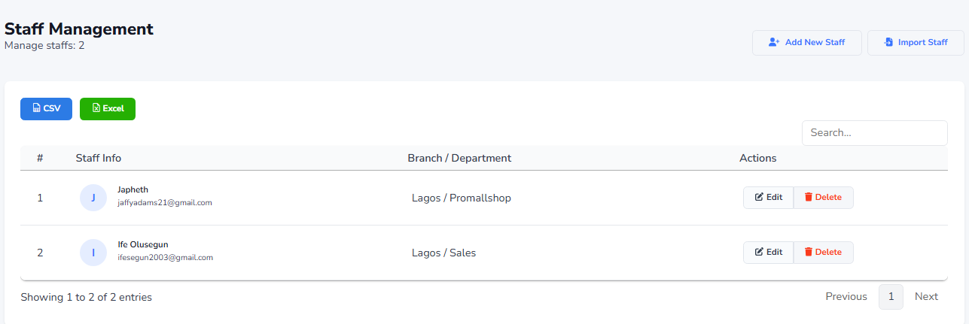Click the Excel spreadsheet icon
Viewport: 969px width, 324px height.
tap(96, 108)
